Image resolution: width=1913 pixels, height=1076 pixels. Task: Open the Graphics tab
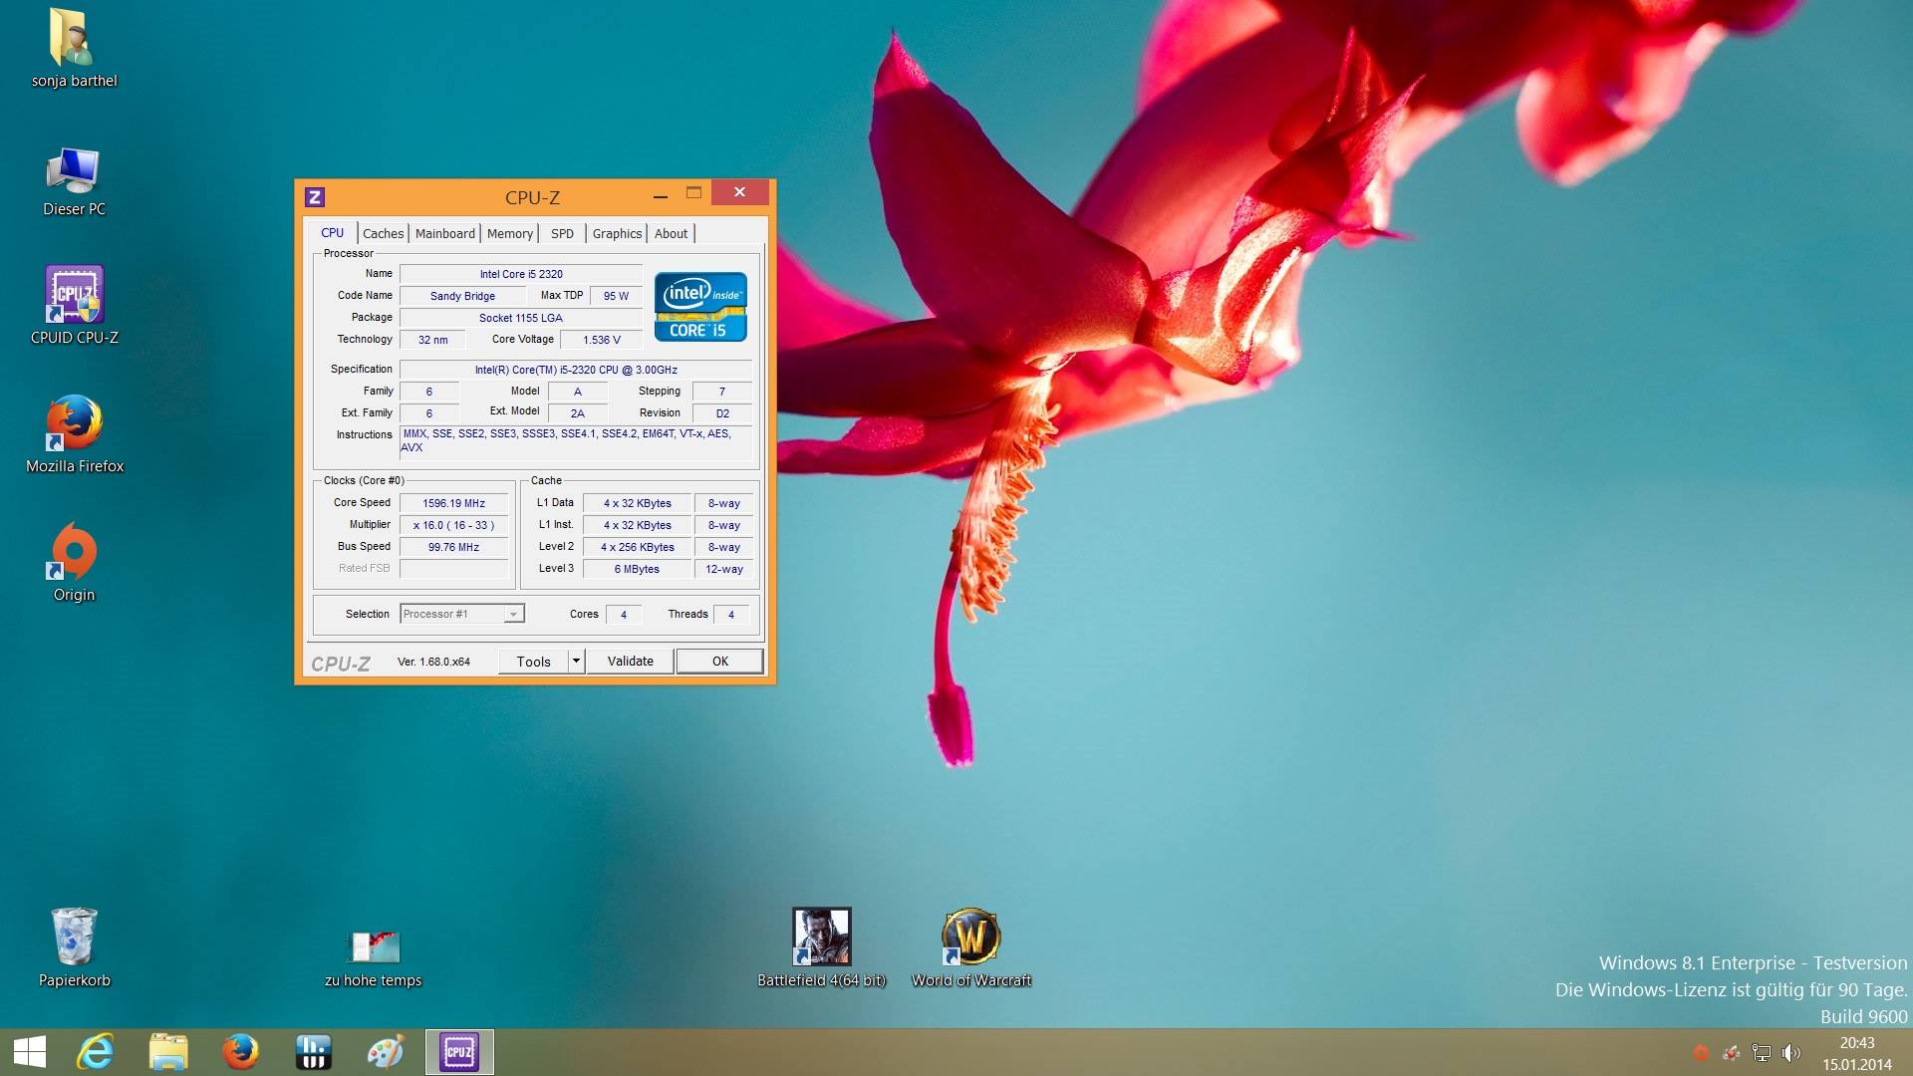tap(617, 233)
